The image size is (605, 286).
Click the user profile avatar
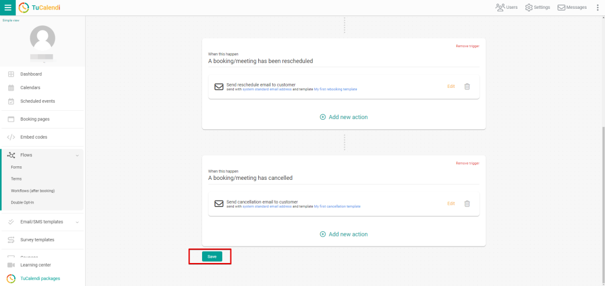point(43,38)
